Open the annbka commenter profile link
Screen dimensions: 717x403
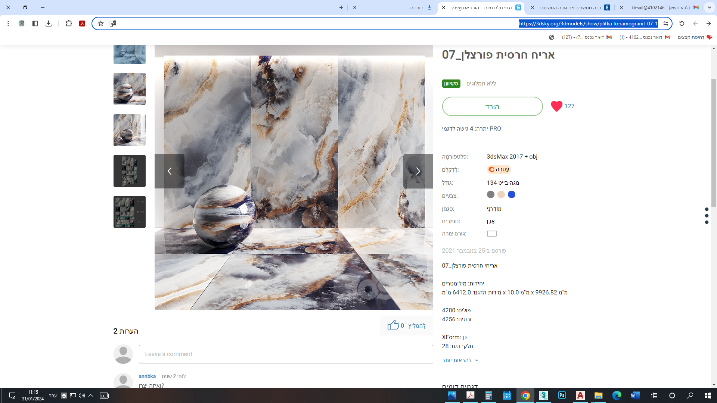[x=147, y=376]
